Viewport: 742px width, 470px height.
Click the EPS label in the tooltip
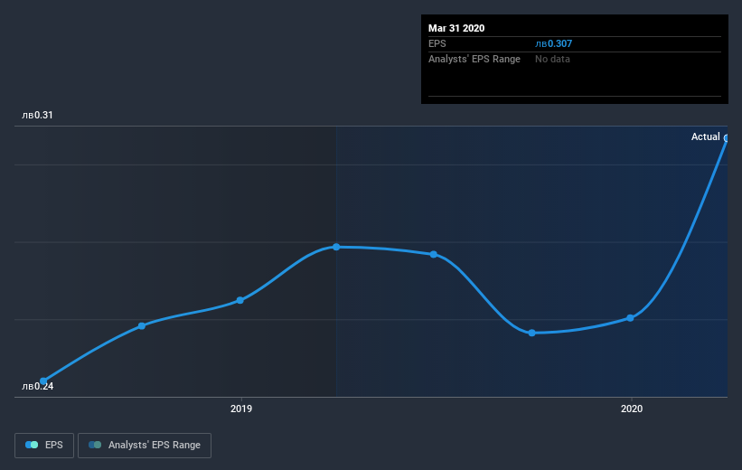click(x=437, y=43)
